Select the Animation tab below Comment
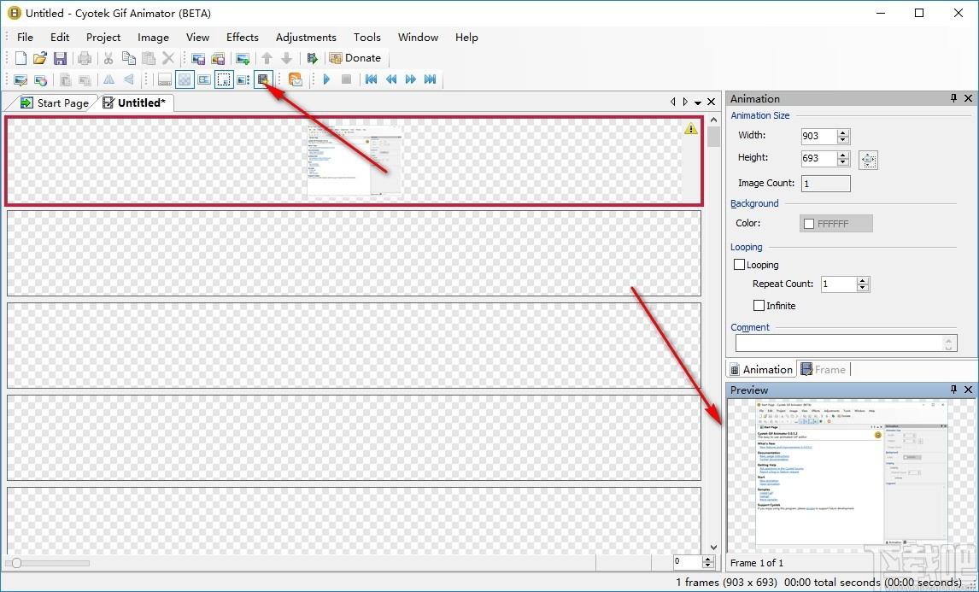 click(x=761, y=370)
